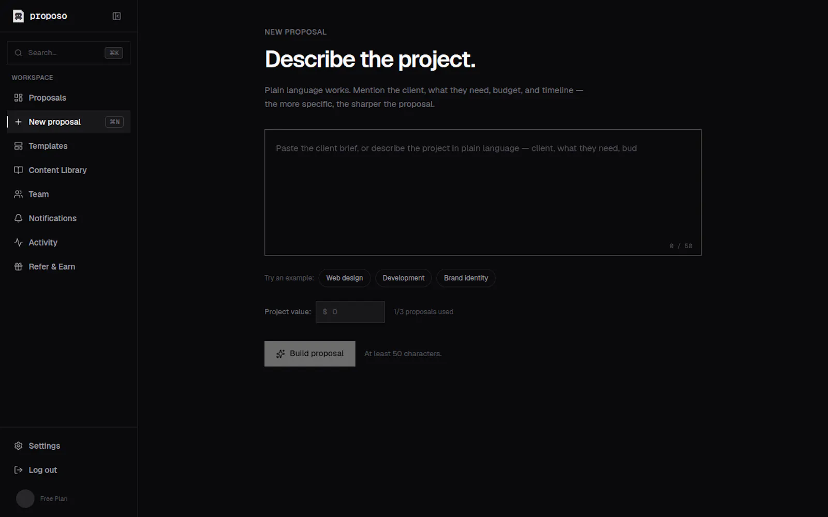Click the '0 / 50' character counter
The width and height of the screenshot is (828, 517).
[x=681, y=246]
